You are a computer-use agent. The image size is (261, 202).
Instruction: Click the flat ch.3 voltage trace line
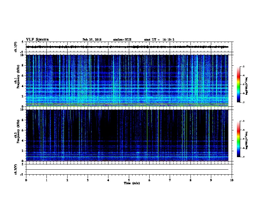(x=127, y=170)
